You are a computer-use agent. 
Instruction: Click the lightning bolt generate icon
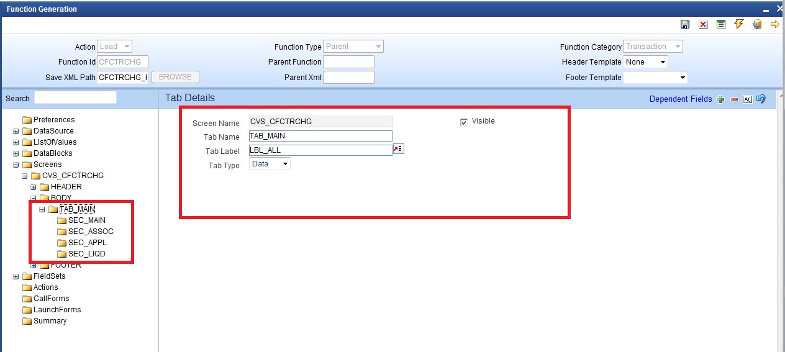pos(739,24)
